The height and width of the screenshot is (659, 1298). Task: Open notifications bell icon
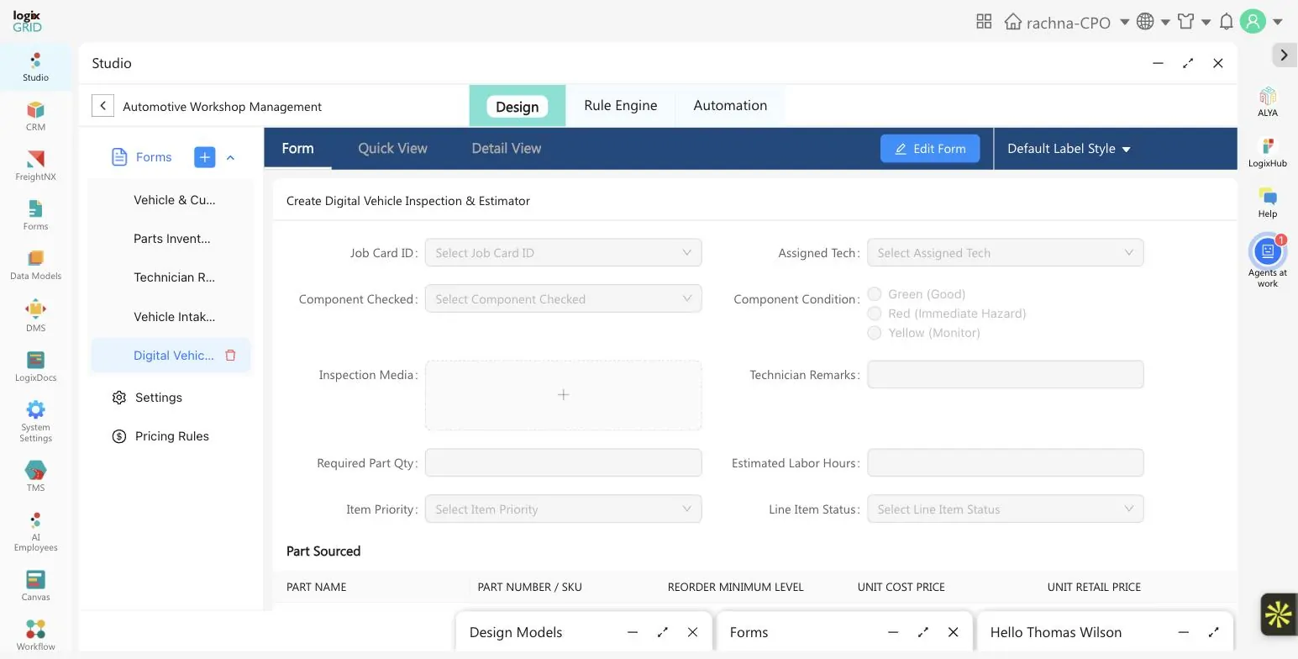coord(1226,22)
